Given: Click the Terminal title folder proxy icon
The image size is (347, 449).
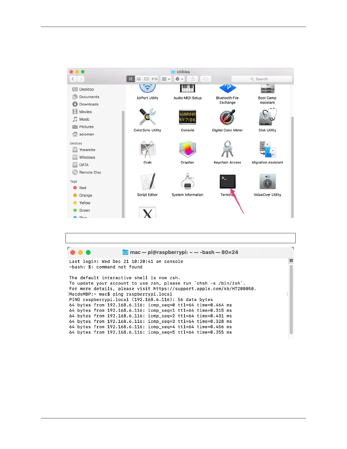Looking at the screenshot, I should coord(125,252).
